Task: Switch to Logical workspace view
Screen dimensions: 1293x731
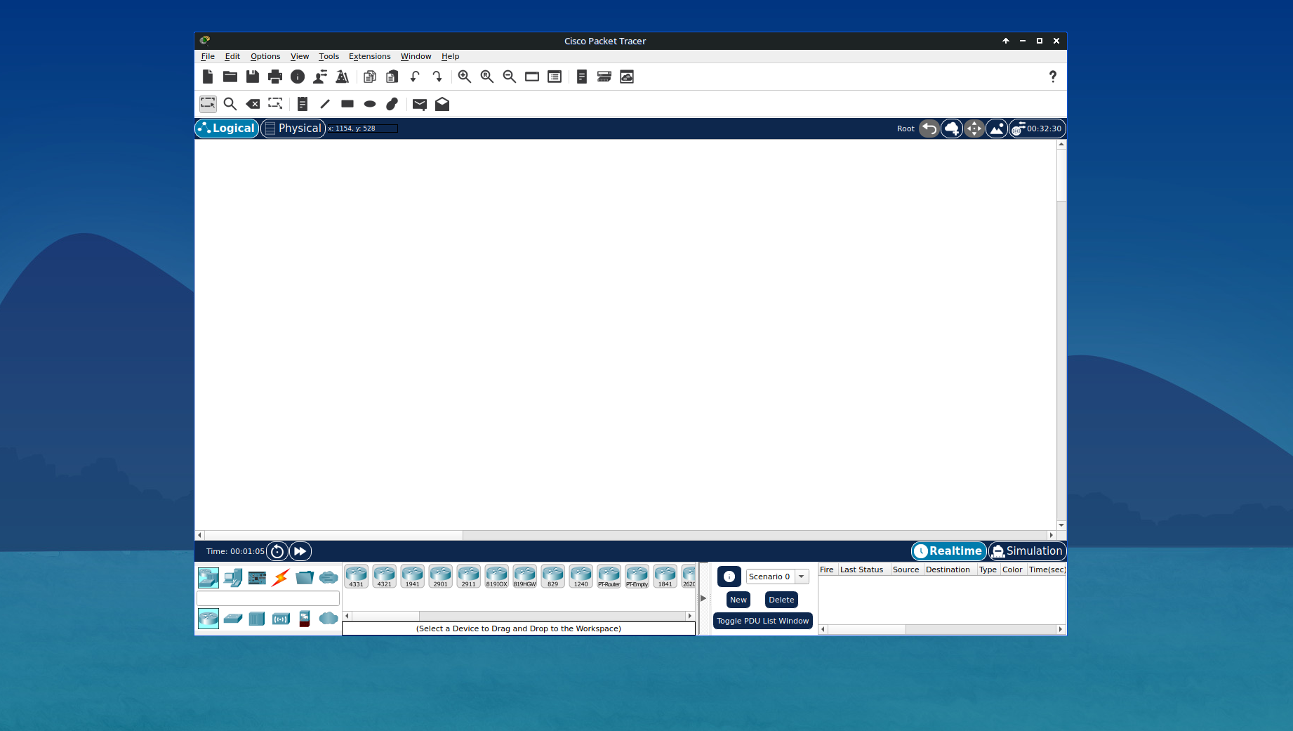Action: [x=227, y=129]
